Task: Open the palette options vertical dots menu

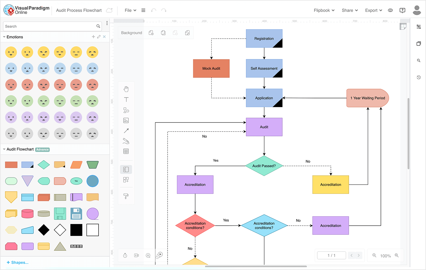Action: pos(107,23)
